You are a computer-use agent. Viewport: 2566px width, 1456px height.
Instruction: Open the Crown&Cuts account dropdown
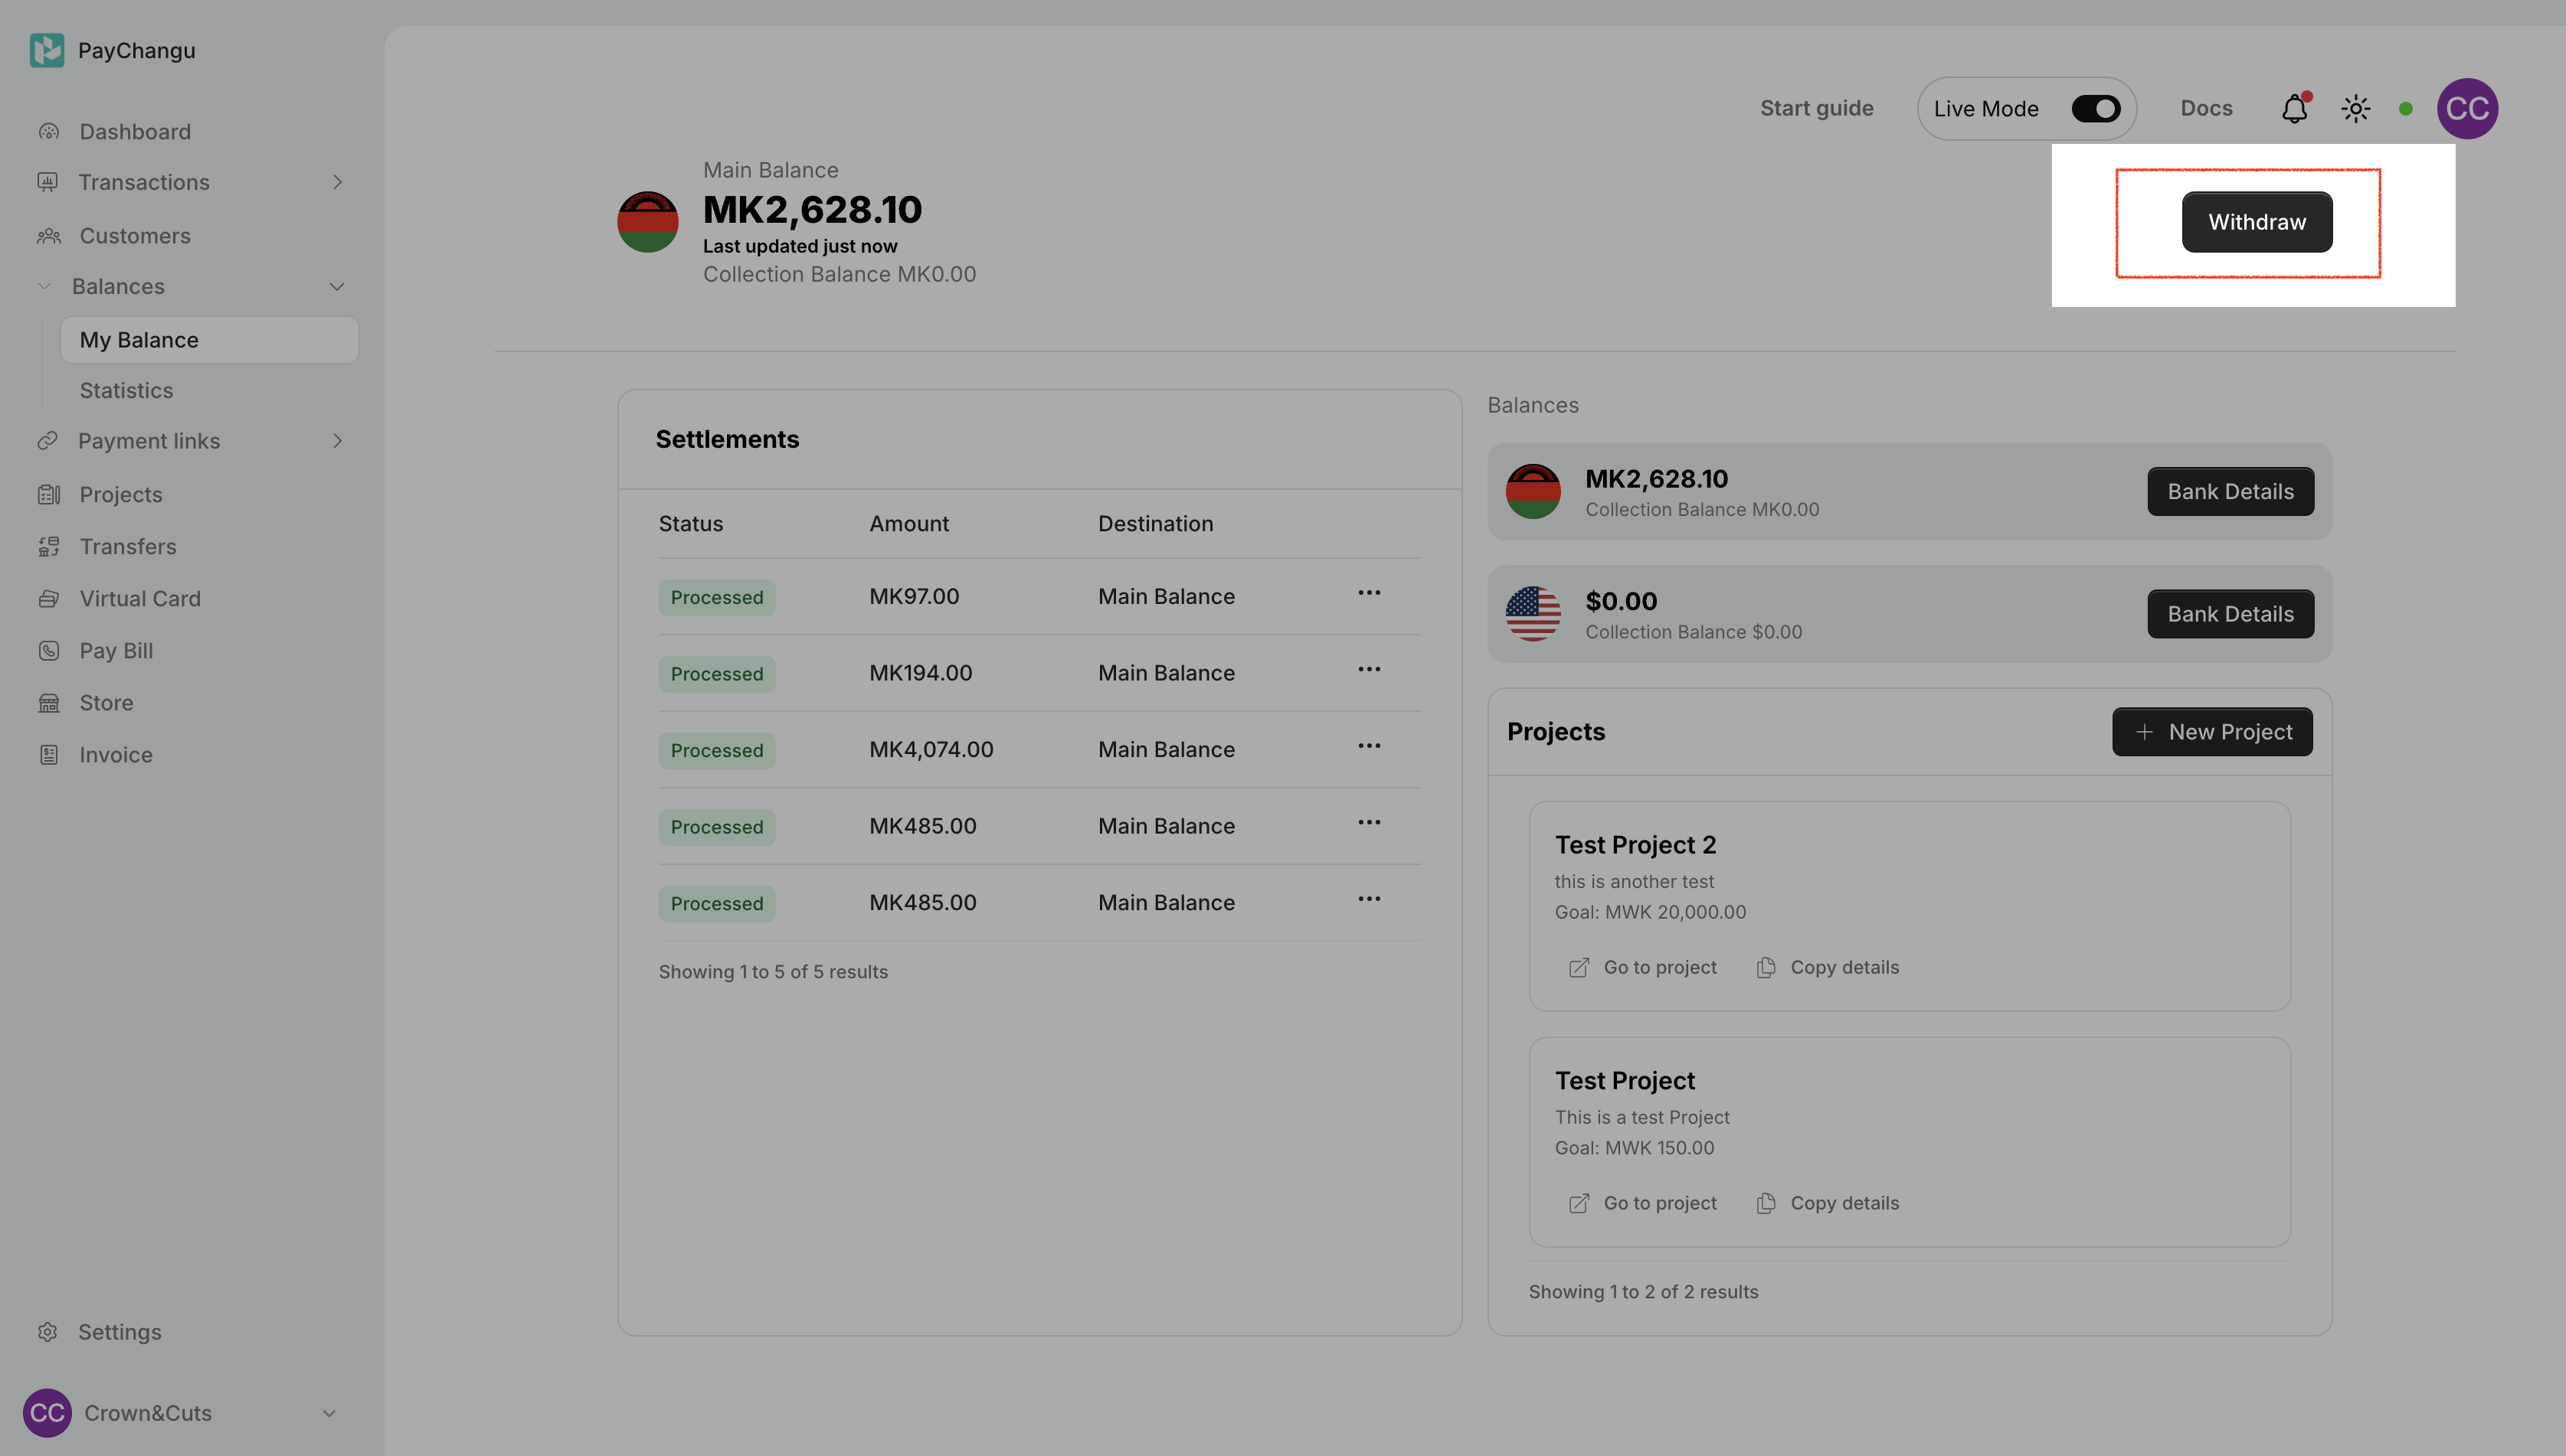point(329,1413)
